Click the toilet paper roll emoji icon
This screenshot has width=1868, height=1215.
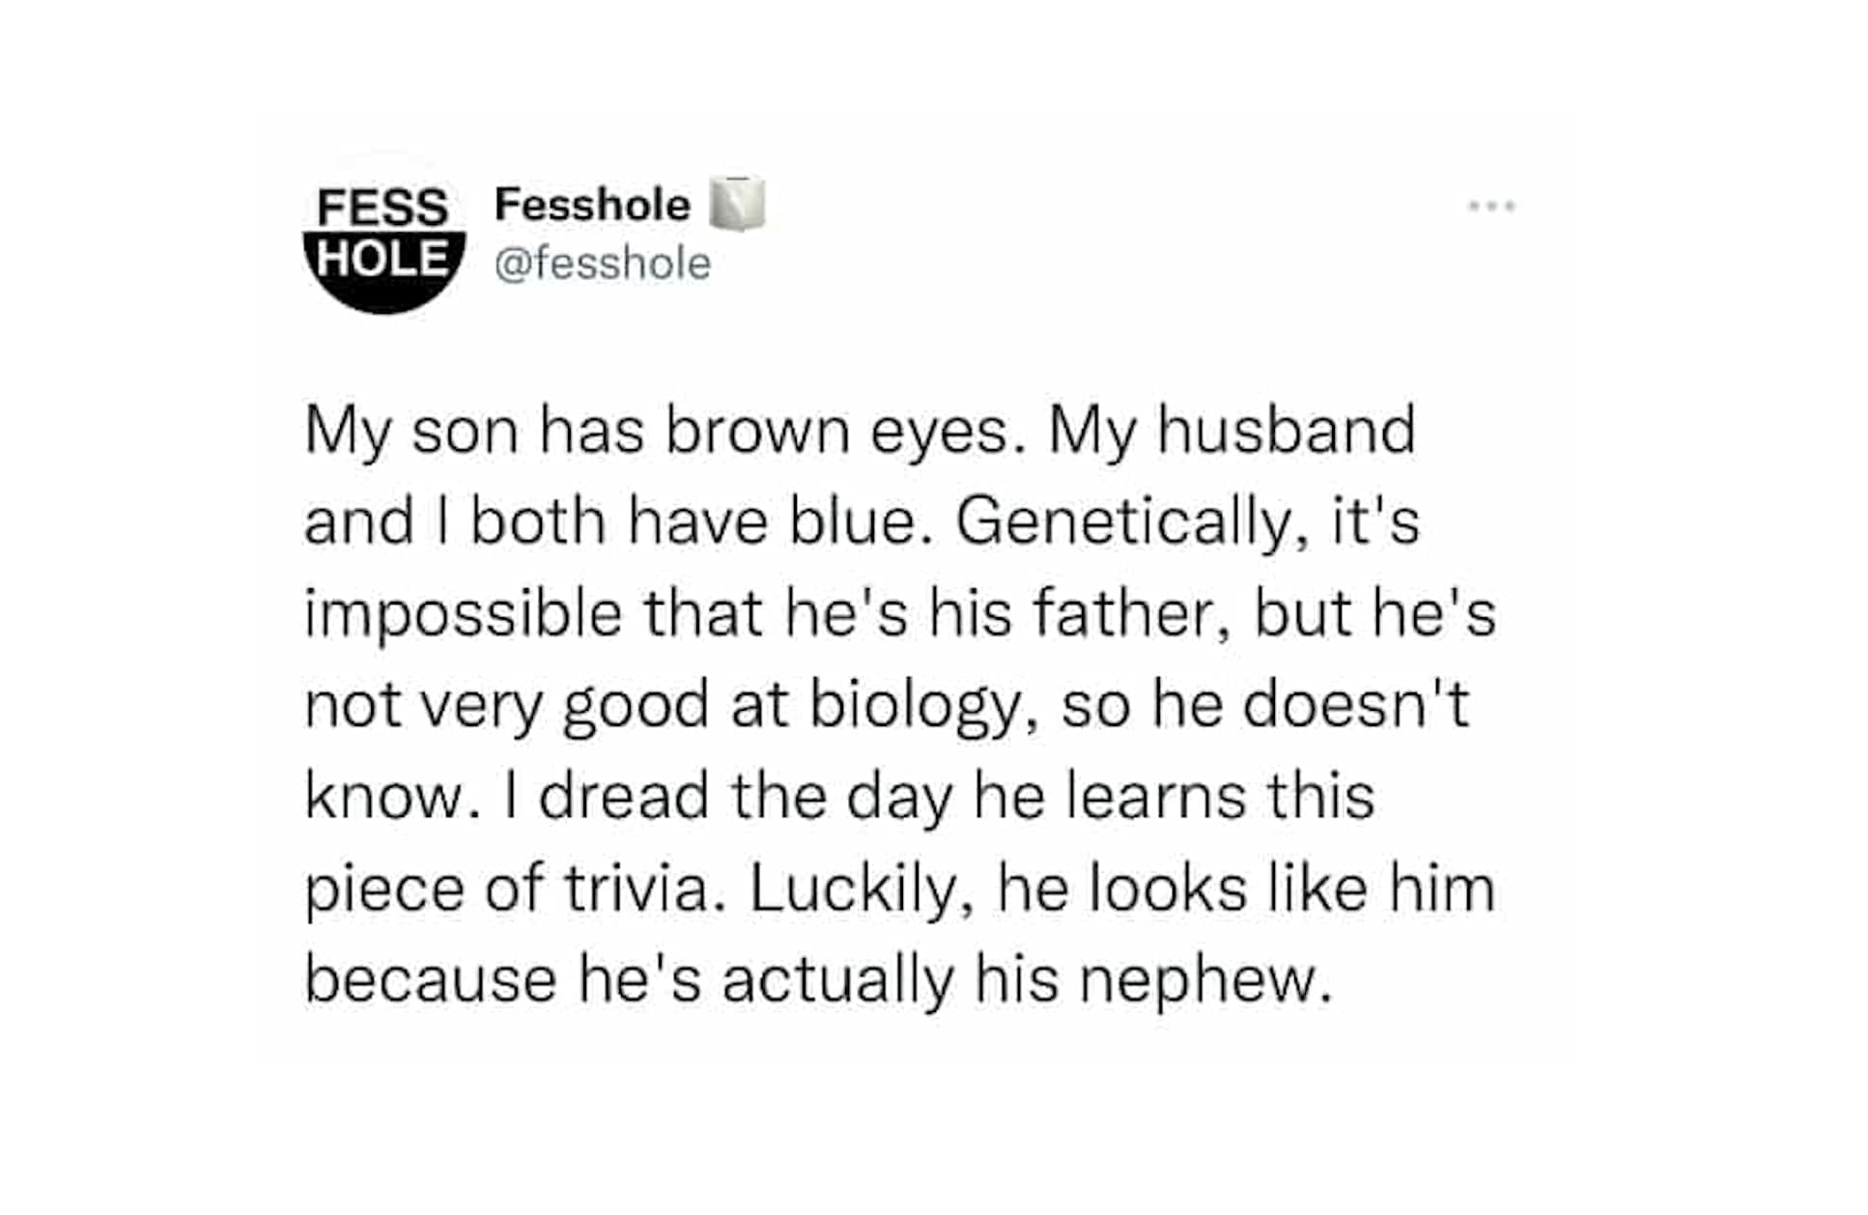click(x=737, y=204)
